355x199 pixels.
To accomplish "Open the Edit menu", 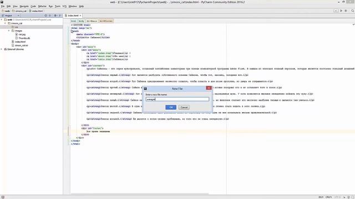I will pyautogui.click(x=9, y=6).
